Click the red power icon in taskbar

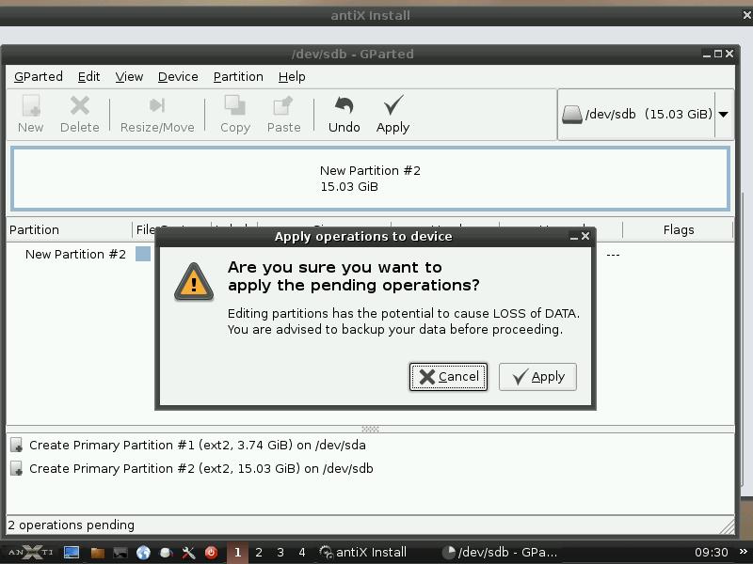tap(211, 553)
